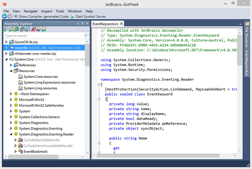Click the GameOfLife.zip archive icon
This screenshot has width=252, height=169.
pos(12,42)
